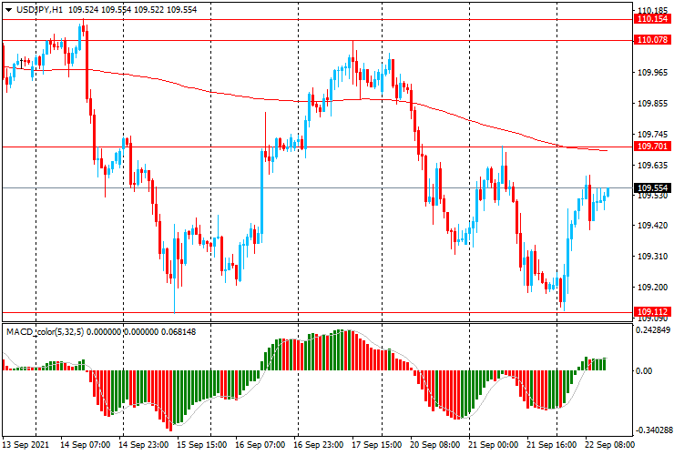Select the 109.112 red price level label
The width and height of the screenshot is (674, 455).
point(652,312)
